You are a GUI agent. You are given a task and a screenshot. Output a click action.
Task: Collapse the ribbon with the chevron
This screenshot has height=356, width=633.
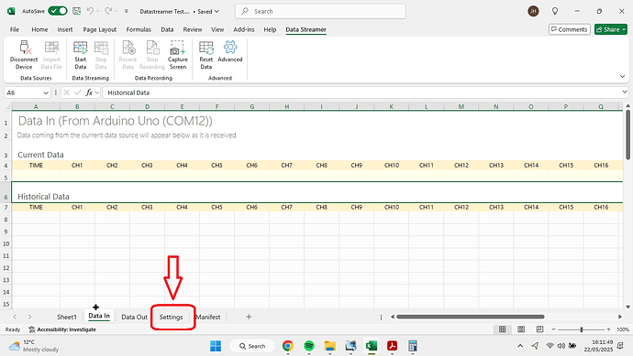(623, 76)
